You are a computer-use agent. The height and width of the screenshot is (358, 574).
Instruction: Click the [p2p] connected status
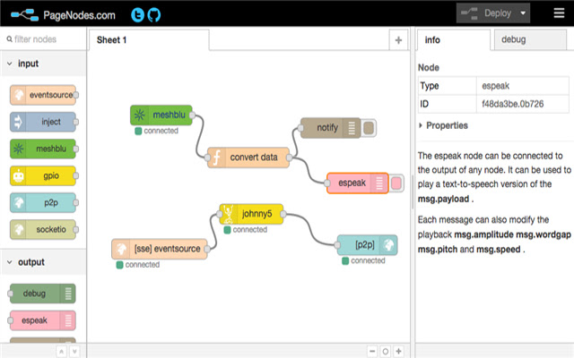point(363,260)
